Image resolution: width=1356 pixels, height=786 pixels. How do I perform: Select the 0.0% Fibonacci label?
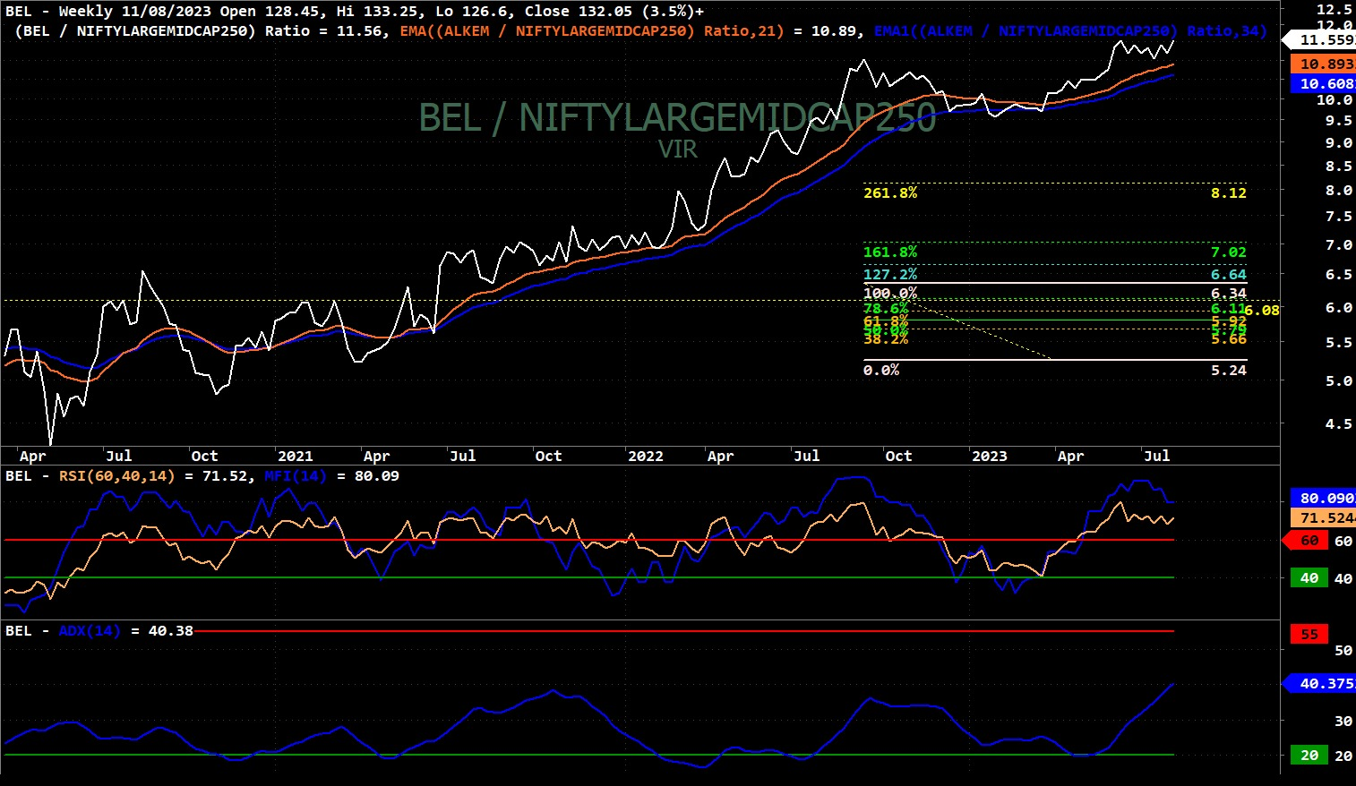pyautogui.click(x=881, y=370)
